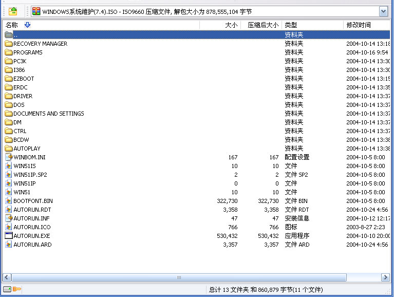This screenshot has height=297, width=394.
Task: Select the BCDW folder icon
Action: (9, 140)
